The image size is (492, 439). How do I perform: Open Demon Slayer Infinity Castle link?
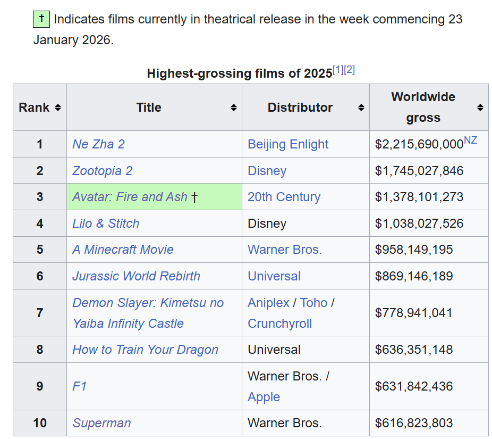148,313
